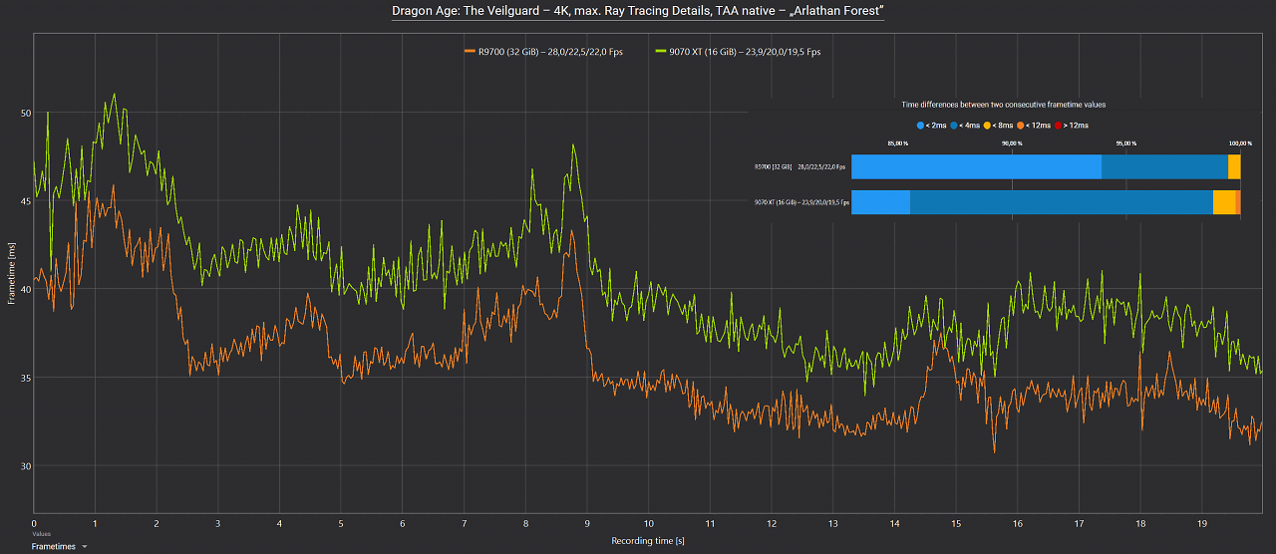Open the Frametimes values dropdown
The width and height of the screenshot is (1276, 554).
click(59, 546)
